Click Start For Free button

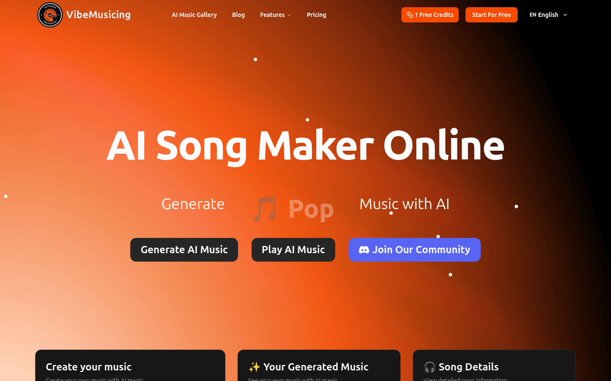click(x=491, y=15)
